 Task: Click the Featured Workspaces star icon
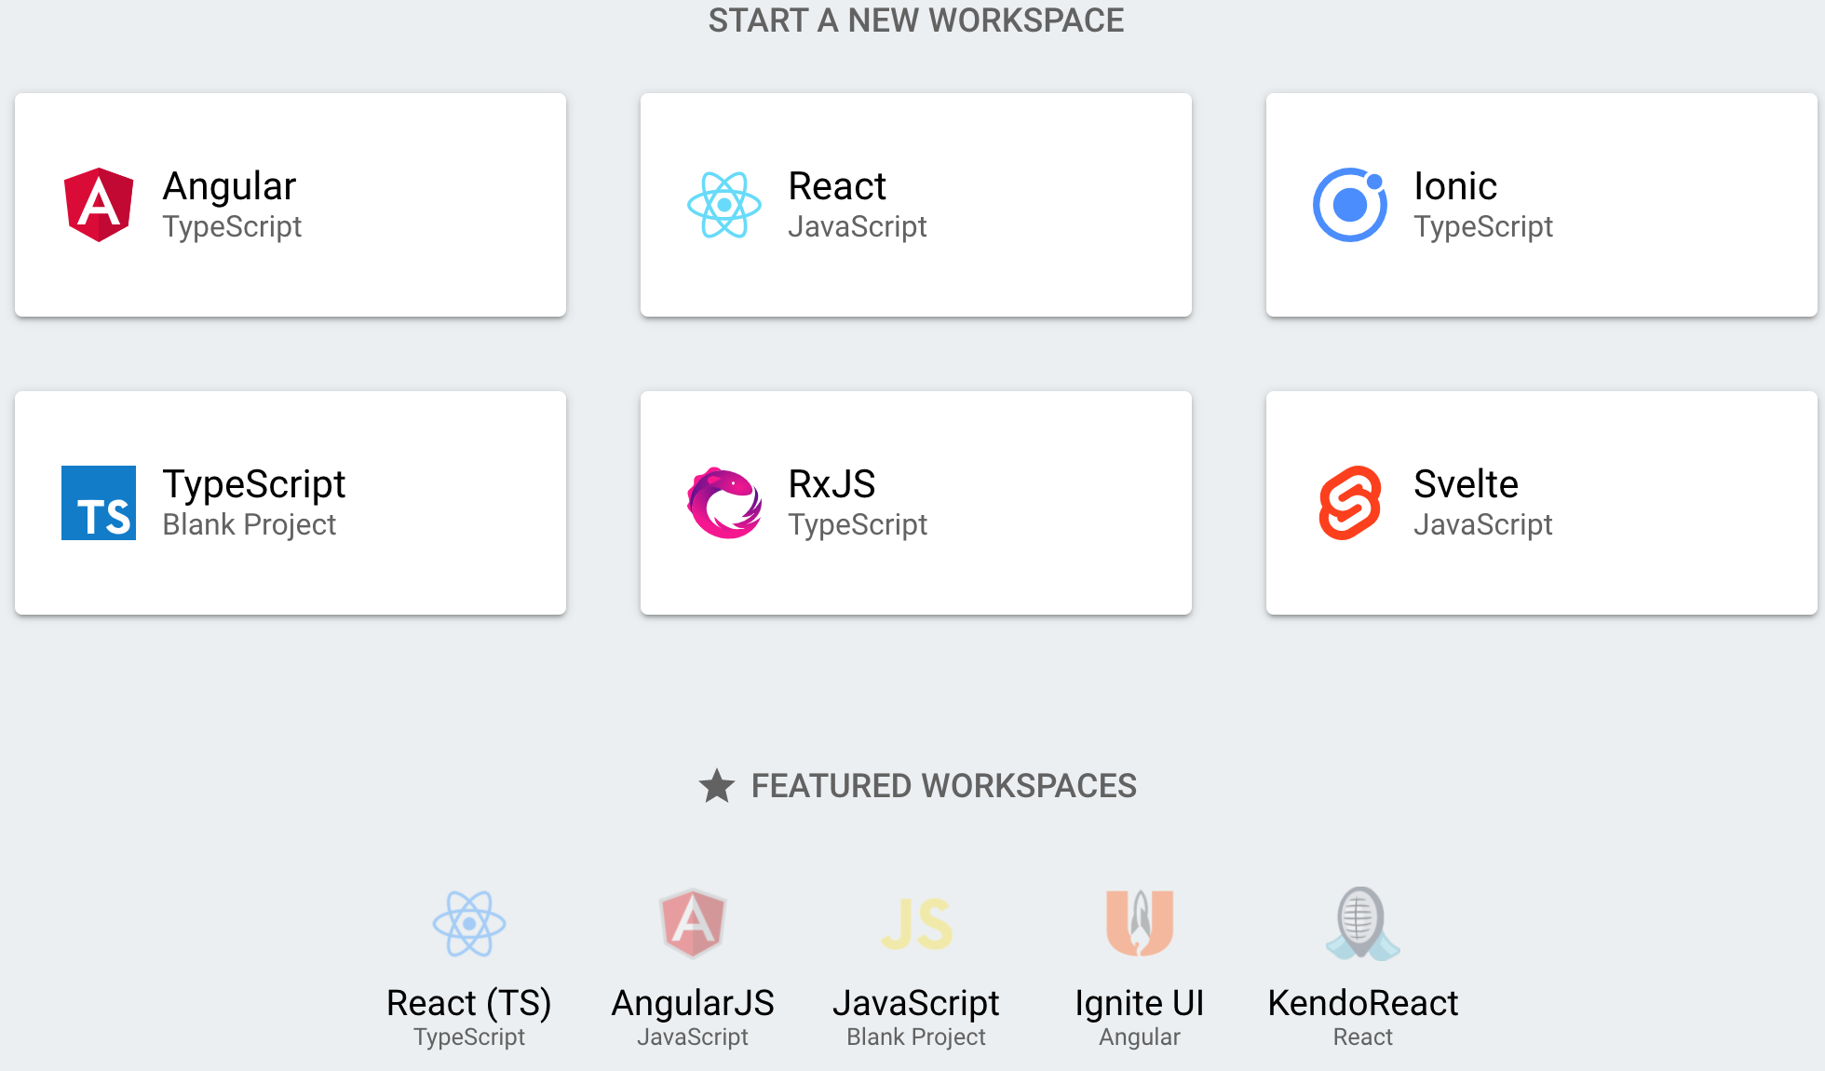[x=717, y=786]
